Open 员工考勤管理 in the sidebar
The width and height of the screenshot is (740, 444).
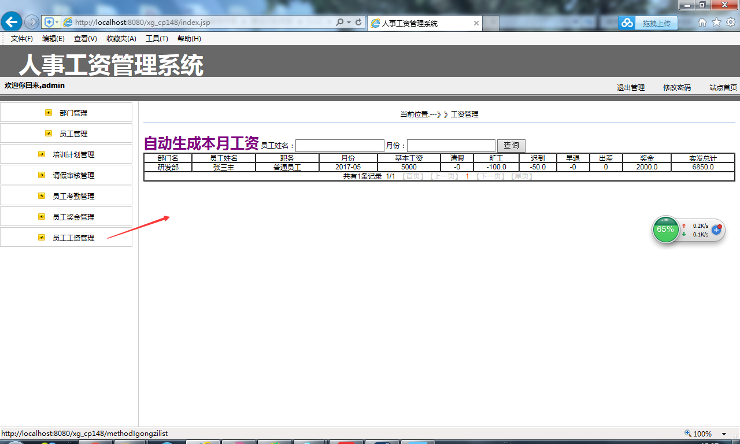(73, 196)
